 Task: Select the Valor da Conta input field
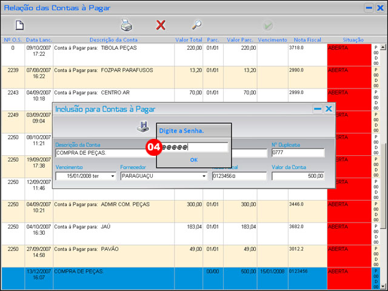click(x=298, y=176)
